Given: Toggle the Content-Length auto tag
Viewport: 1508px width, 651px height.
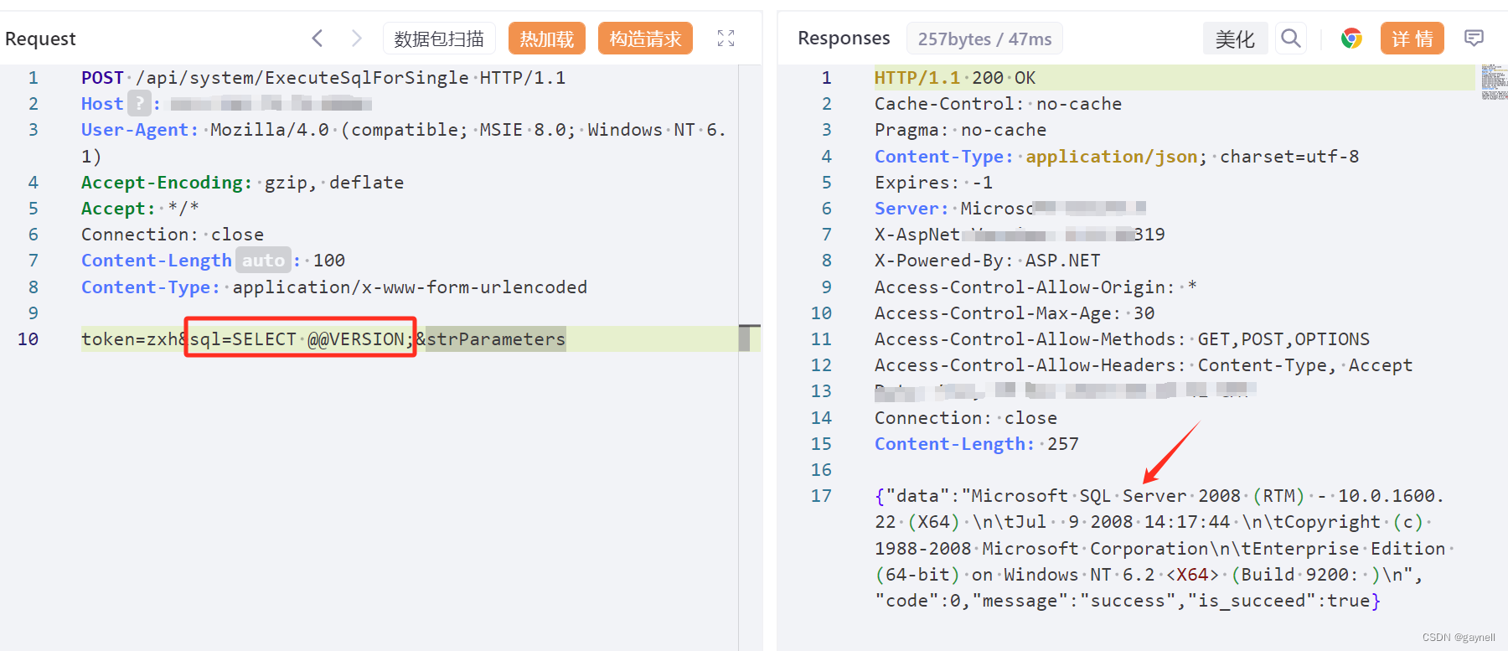Looking at the screenshot, I should point(263,261).
